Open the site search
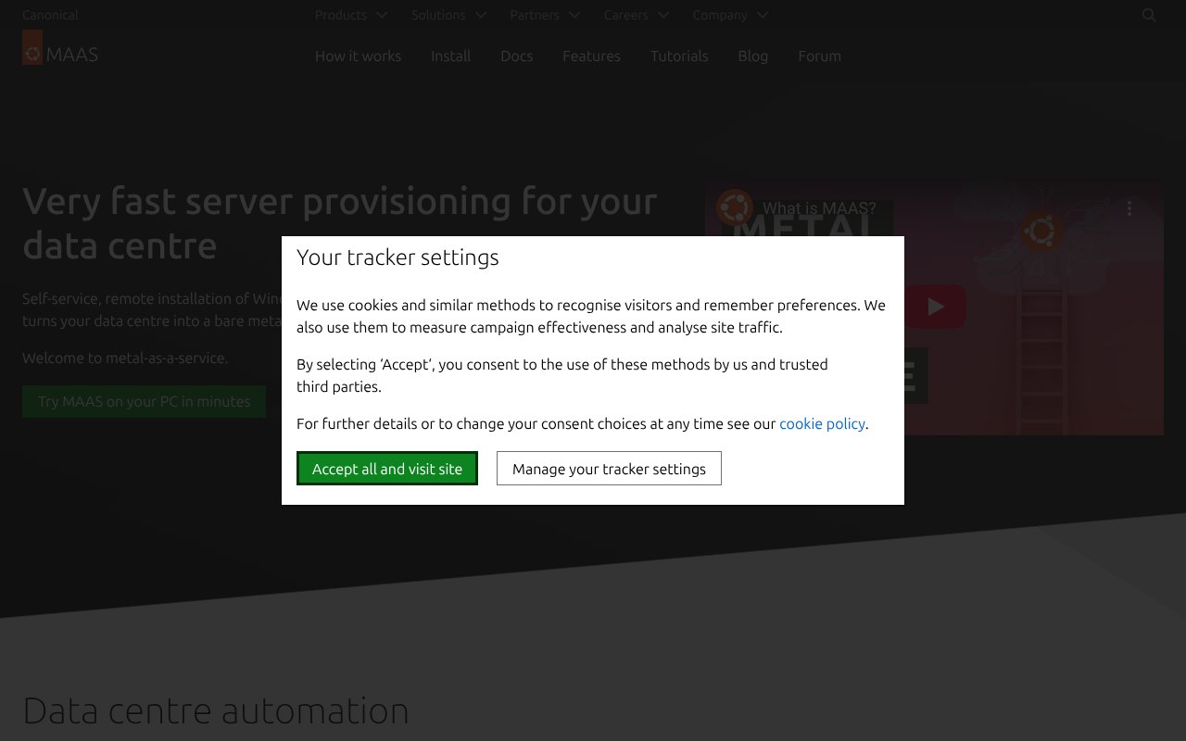 (x=1148, y=15)
